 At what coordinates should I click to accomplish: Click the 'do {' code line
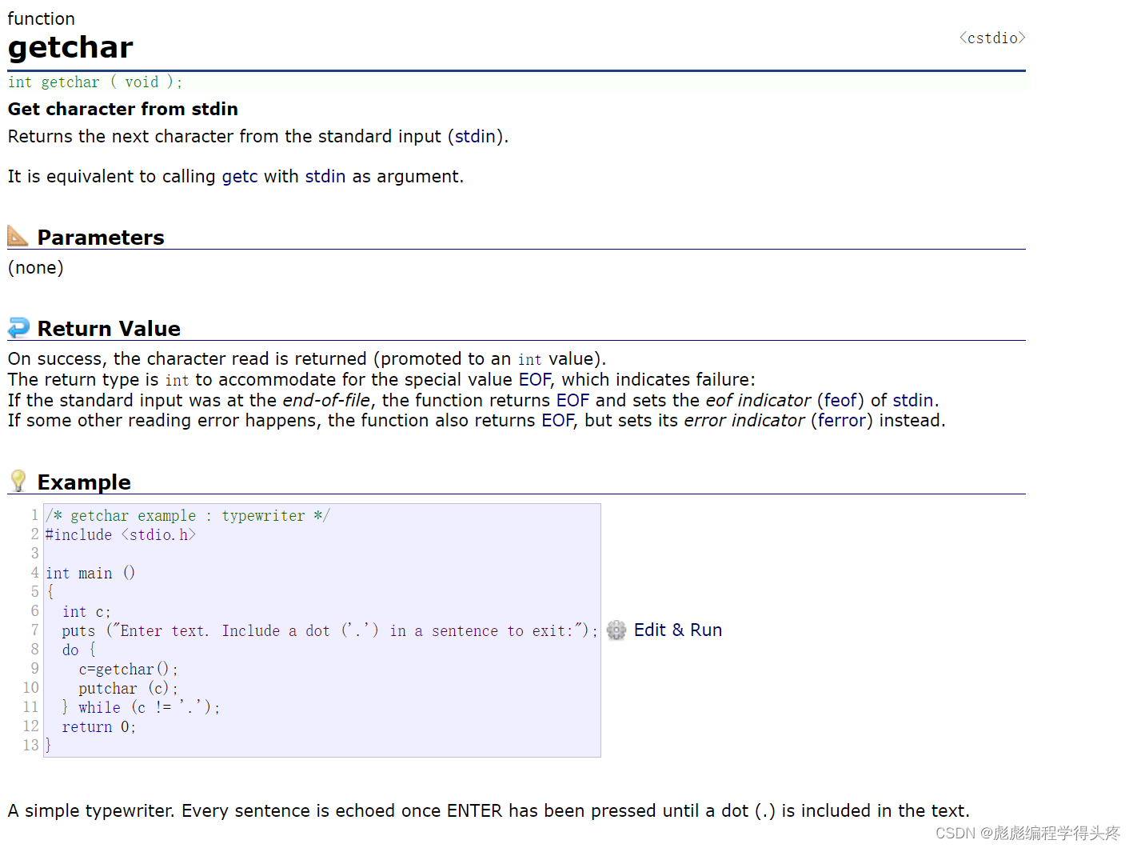79,650
